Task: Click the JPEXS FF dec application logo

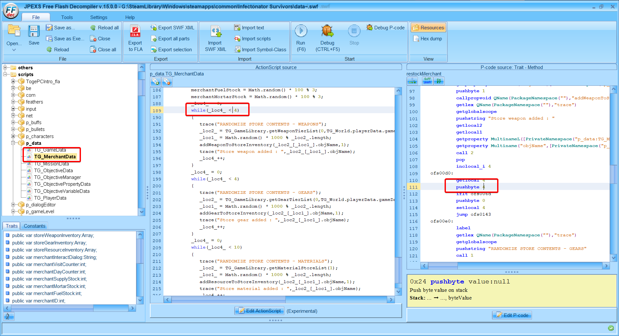Action: pos(11,11)
